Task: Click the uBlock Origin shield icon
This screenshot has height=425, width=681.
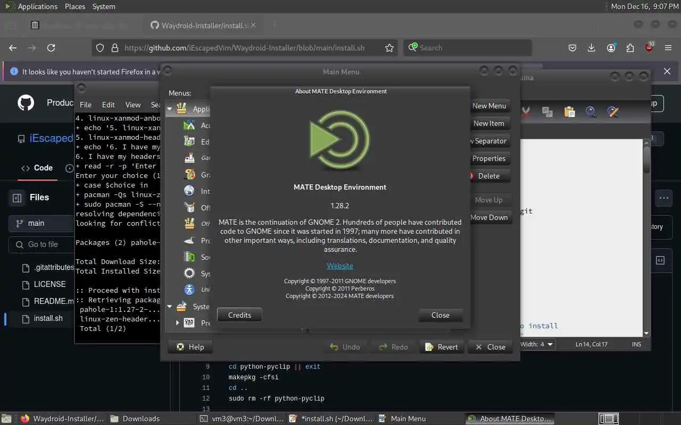Action: pos(650,48)
